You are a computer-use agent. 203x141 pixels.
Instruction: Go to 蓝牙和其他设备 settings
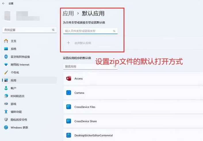pyautogui.click(x=30, y=57)
